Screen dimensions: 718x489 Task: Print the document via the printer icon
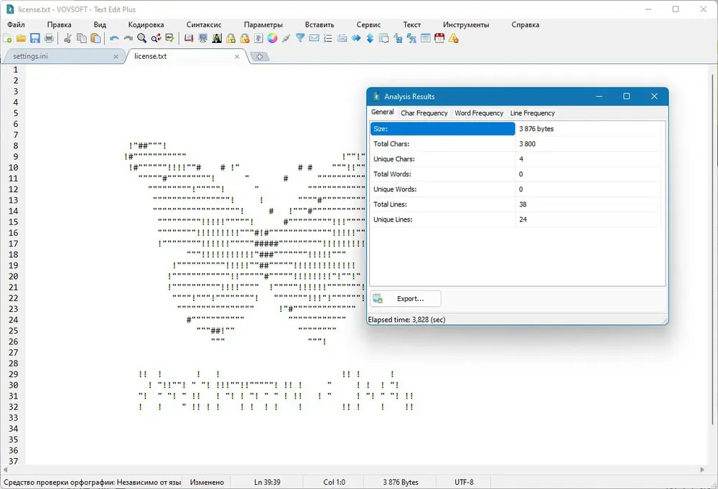pos(49,39)
